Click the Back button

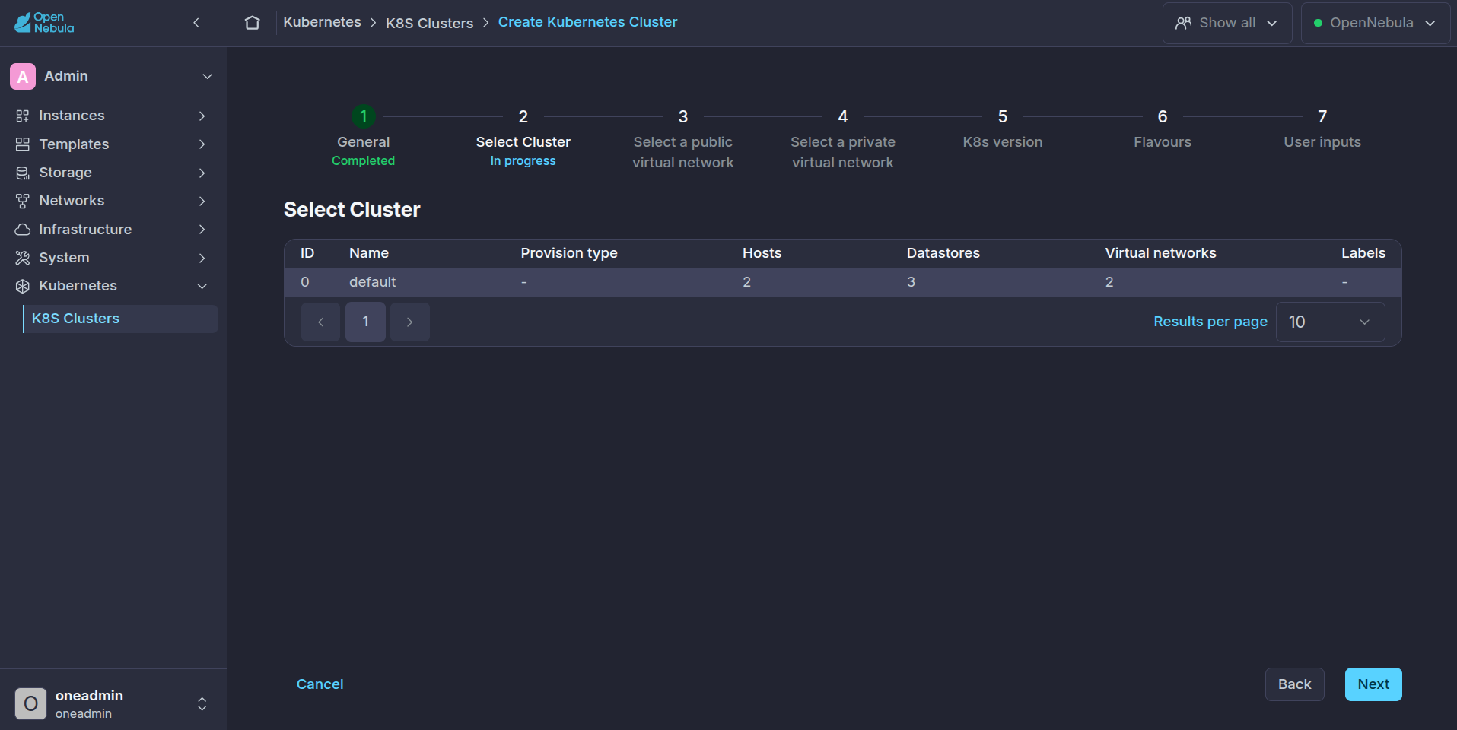1294,684
